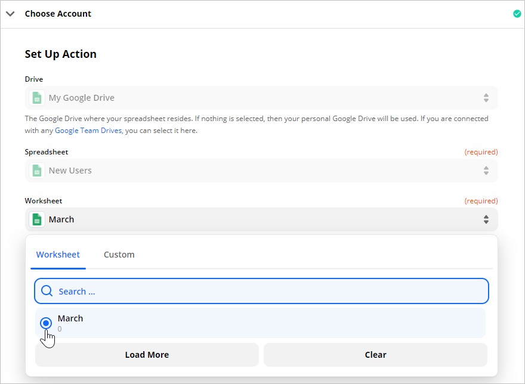Click the Google Sheets icon beside March worksheet
This screenshot has height=384, width=525.
pos(37,219)
